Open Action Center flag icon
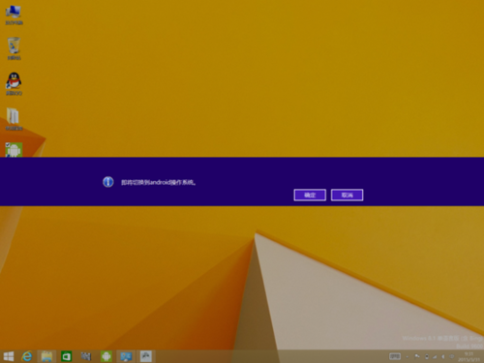484x363 pixels. tap(417, 356)
